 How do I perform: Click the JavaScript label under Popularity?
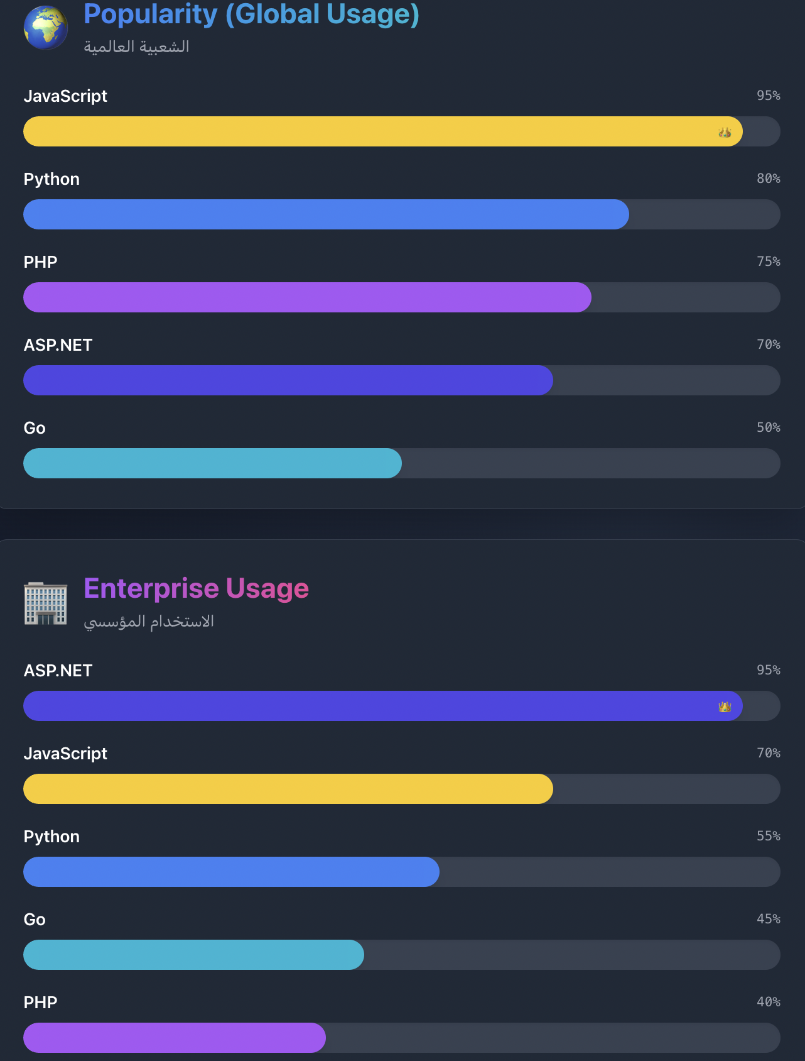click(65, 96)
